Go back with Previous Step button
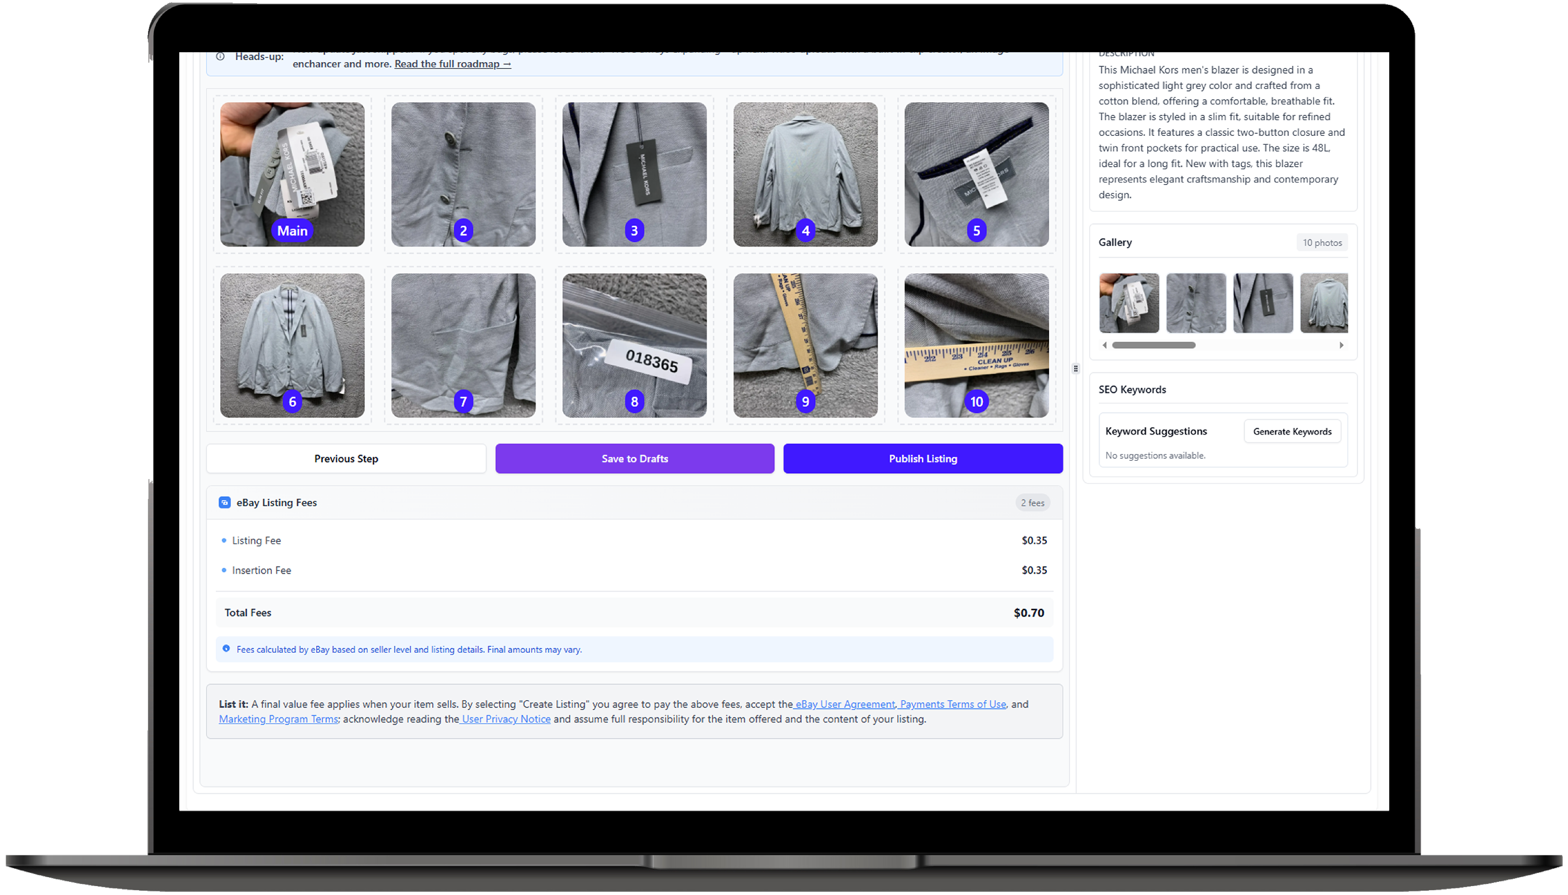1568x895 pixels. [345, 459]
